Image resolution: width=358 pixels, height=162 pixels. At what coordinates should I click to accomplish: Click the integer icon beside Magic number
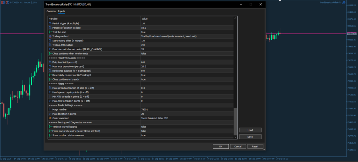point(50,109)
